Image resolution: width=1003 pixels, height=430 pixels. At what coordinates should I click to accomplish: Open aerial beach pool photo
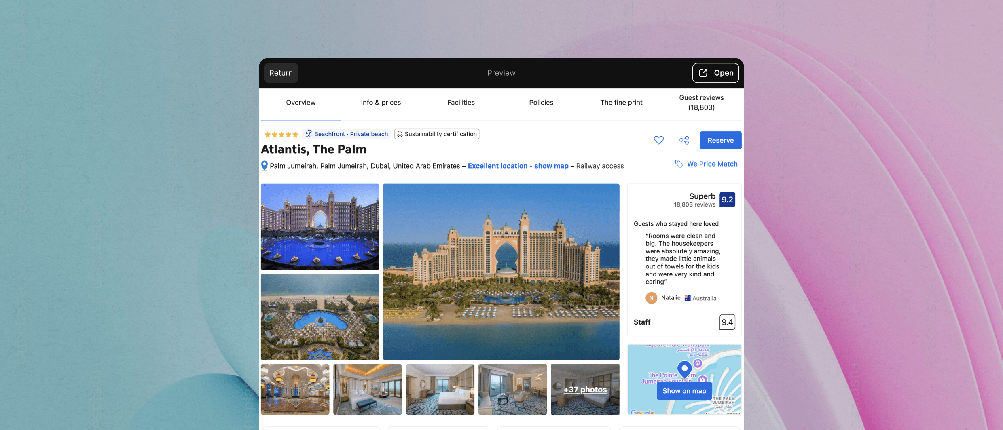pos(320,317)
